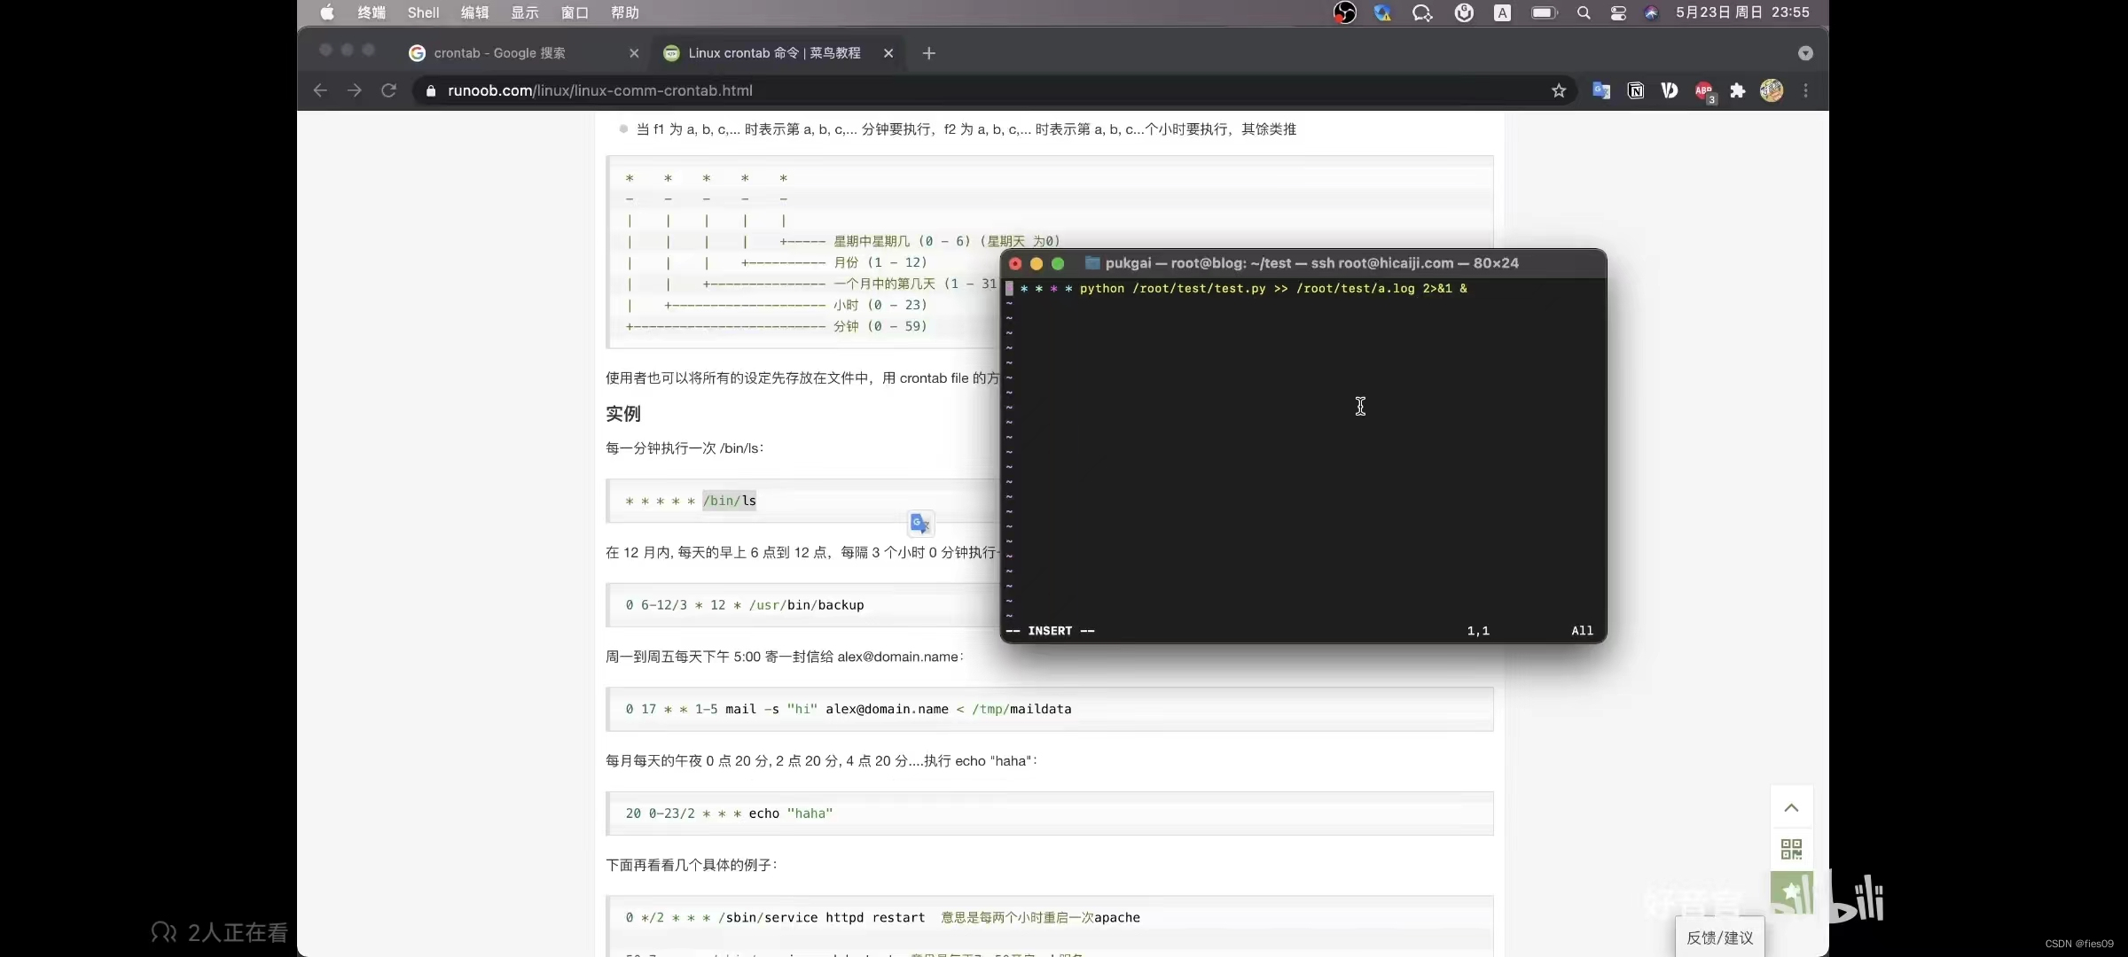This screenshot has height=957, width=2128.
Task: Click the 下面再看看几个具体的例子 text
Action: pyautogui.click(x=692, y=865)
